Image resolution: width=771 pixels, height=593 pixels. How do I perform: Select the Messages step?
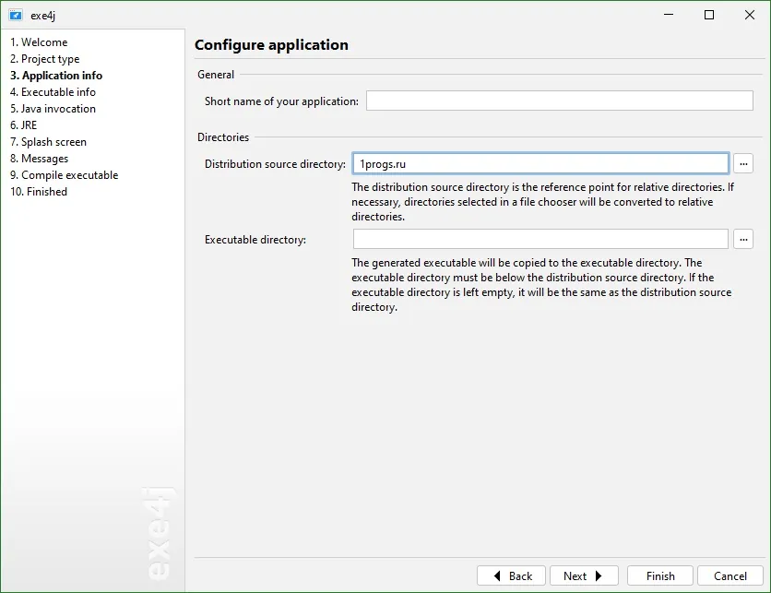point(39,159)
